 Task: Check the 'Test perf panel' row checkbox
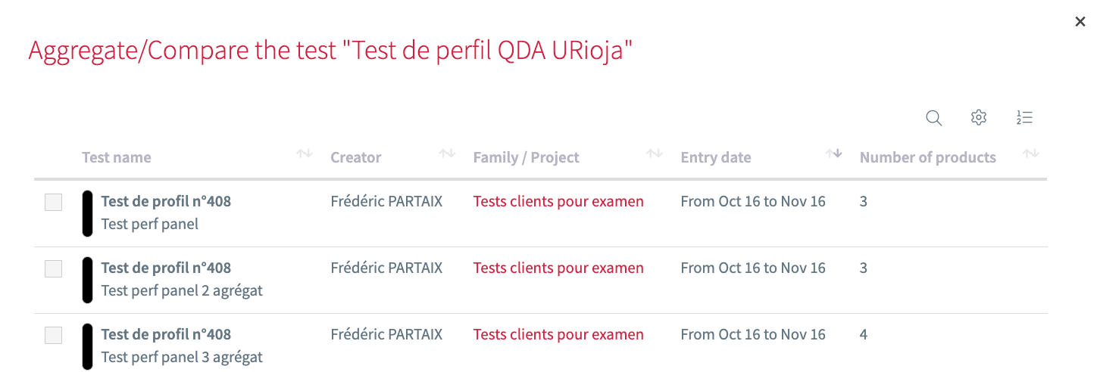click(x=53, y=202)
